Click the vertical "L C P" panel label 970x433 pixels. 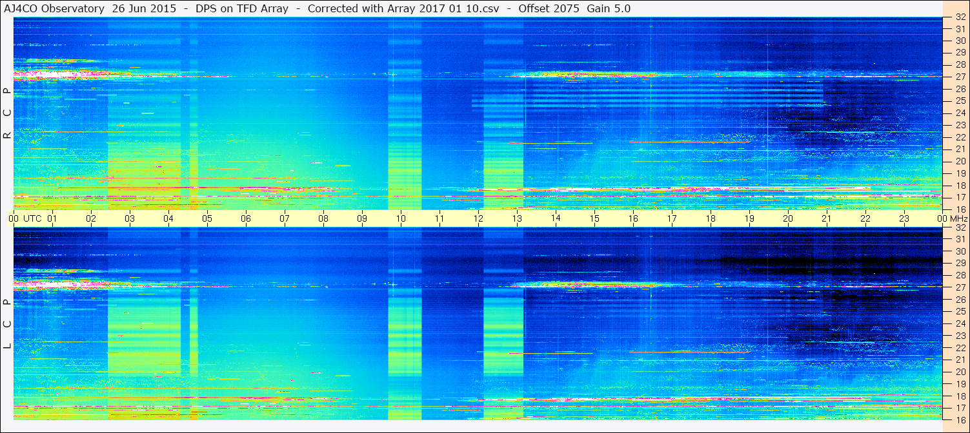(x=7, y=324)
